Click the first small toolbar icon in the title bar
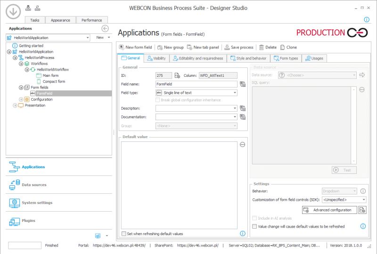The width and height of the screenshot is (377, 254). click(x=28, y=8)
